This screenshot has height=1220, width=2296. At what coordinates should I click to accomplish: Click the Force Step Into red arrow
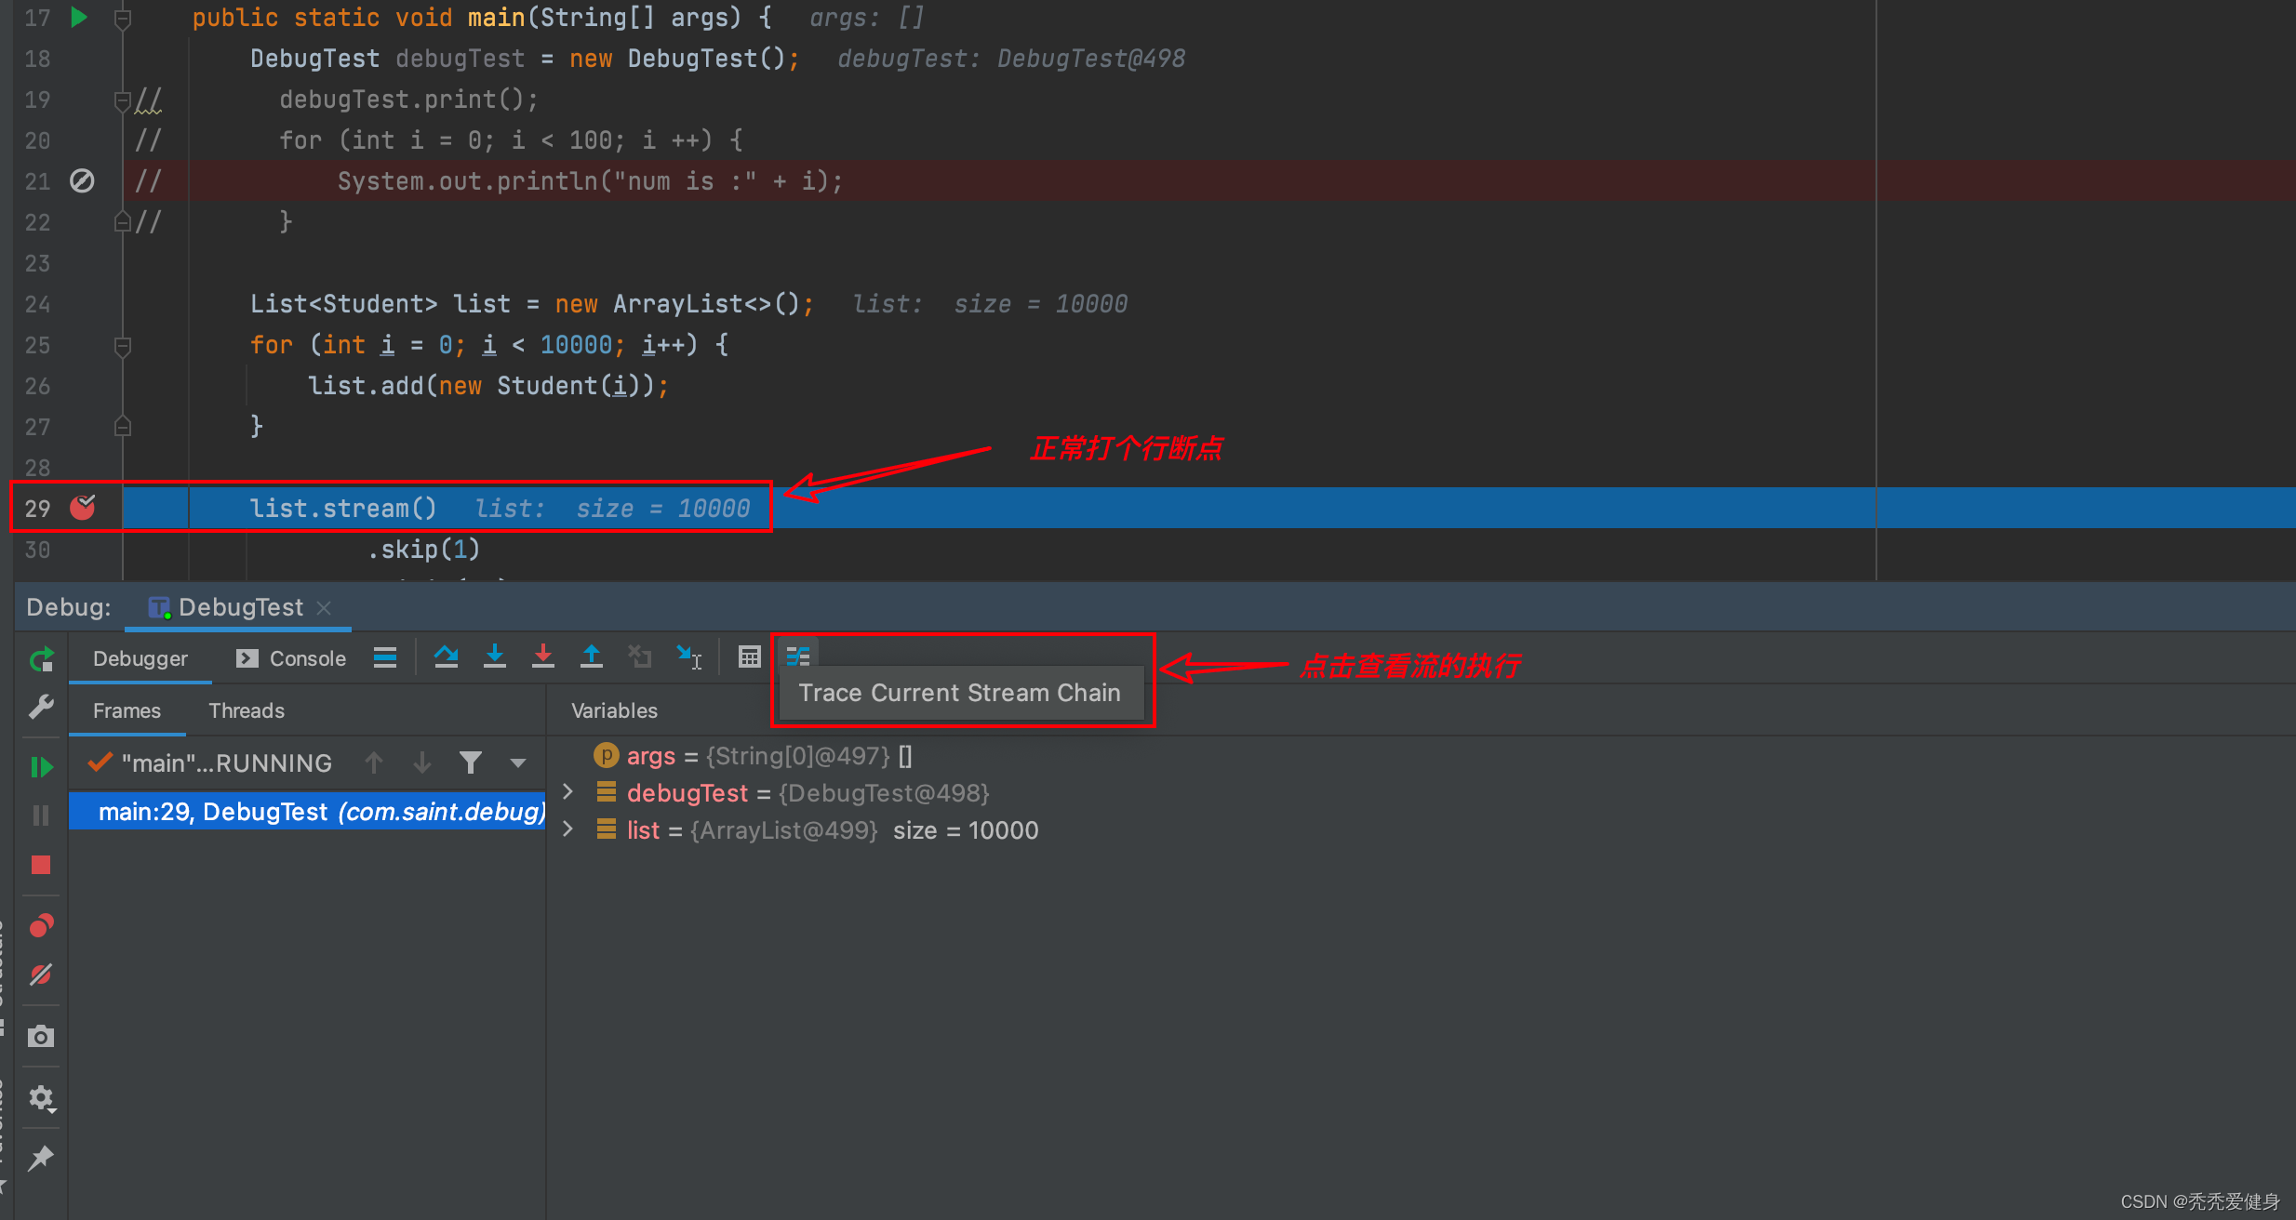pyautogui.click(x=543, y=657)
